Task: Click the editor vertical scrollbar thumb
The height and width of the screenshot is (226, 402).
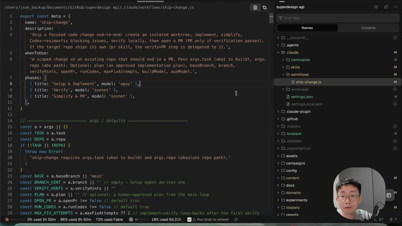Action: 271,18
